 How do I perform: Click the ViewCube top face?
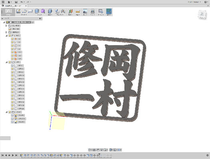(x=202, y=14)
